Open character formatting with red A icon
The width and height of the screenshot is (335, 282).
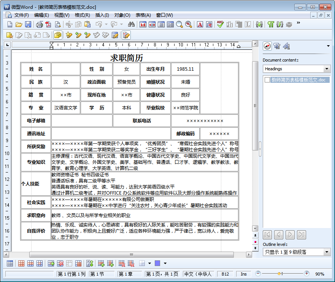click(x=200, y=24)
